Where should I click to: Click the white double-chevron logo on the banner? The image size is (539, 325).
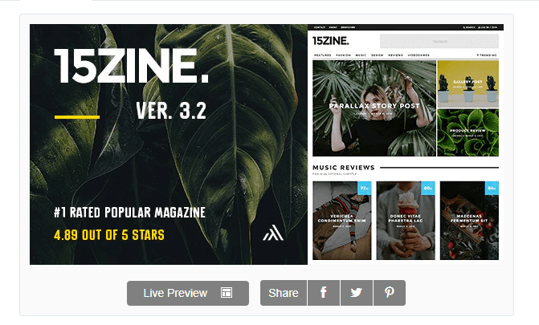tap(273, 233)
